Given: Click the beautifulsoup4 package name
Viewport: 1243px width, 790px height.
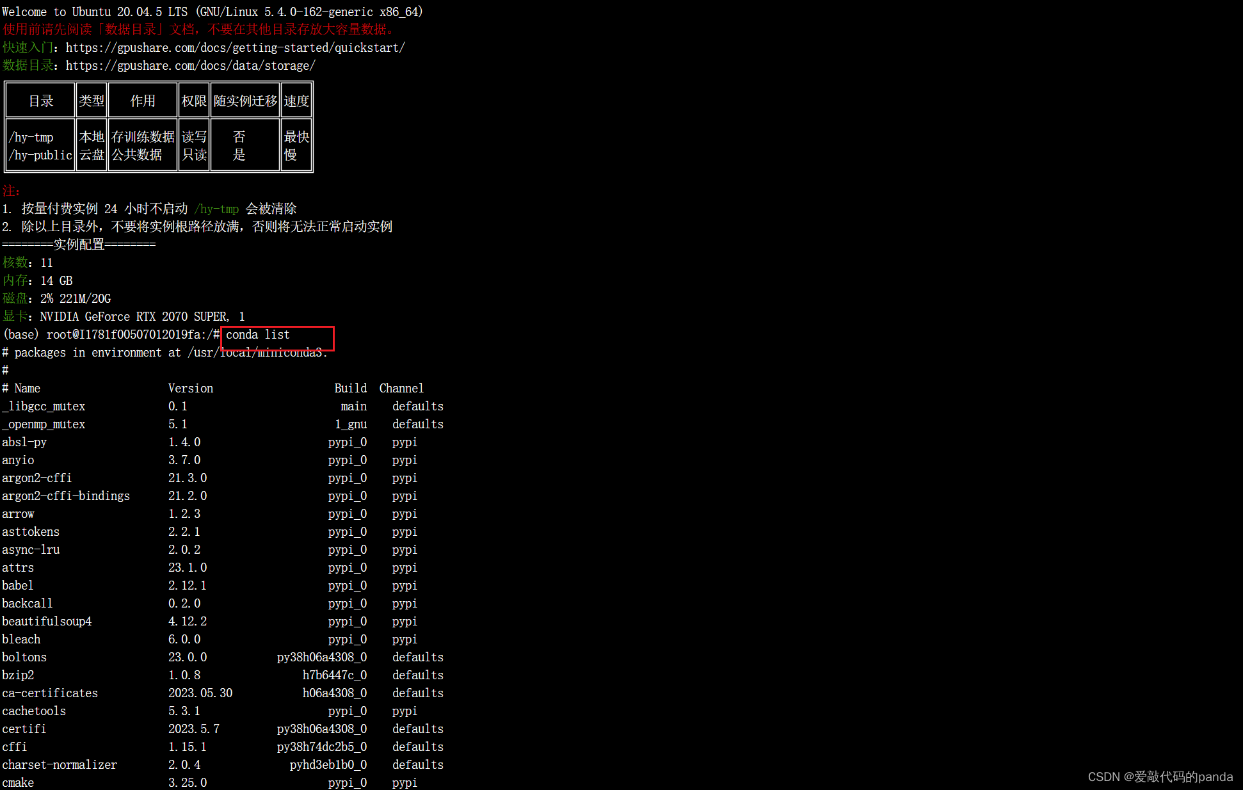Looking at the screenshot, I should 47,622.
